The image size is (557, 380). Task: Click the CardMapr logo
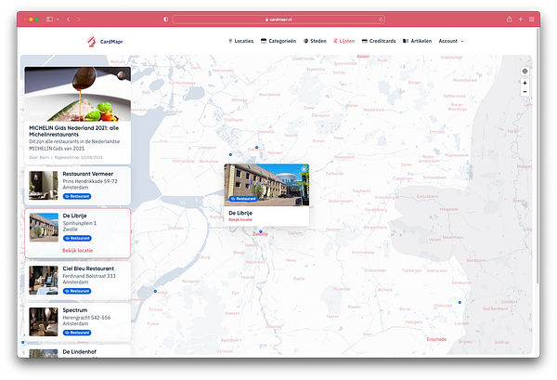point(104,41)
